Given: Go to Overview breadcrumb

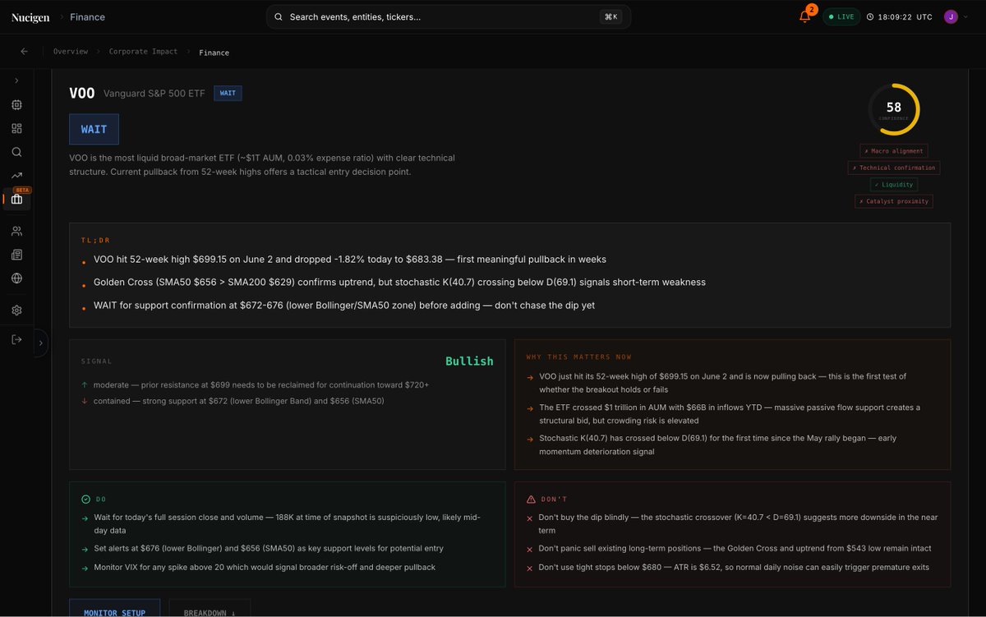Looking at the screenshot, I should pos(71,52).
